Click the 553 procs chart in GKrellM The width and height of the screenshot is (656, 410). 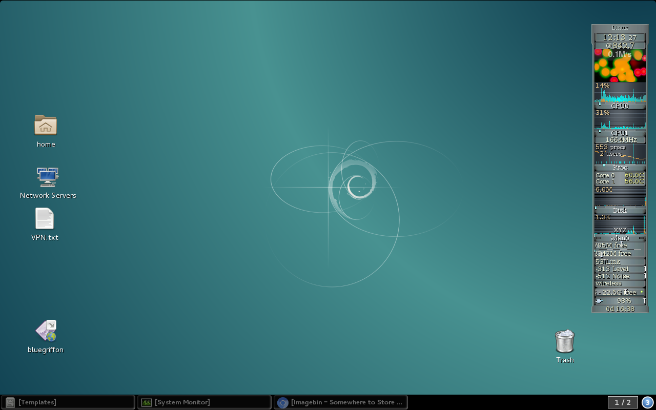[620, 154]
